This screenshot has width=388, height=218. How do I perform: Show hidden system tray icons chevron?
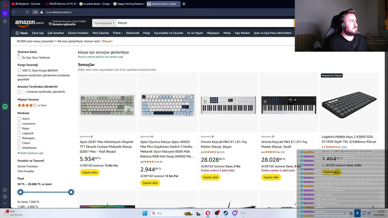pyautogui.click(x=344, y=213)
